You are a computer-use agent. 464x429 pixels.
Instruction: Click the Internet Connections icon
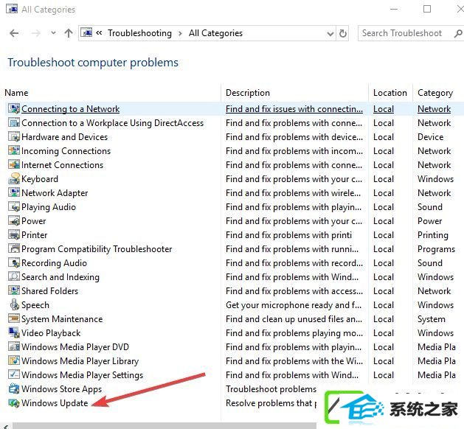coord(14,164)
